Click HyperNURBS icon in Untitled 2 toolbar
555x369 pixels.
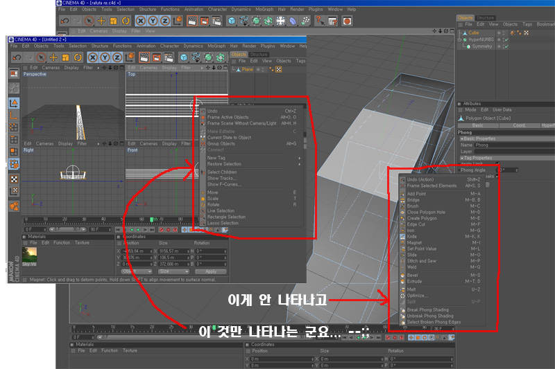click(x=209, y=57)
